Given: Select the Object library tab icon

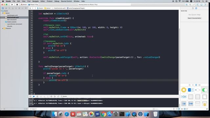Looking at the screenshot, I should 196,85.
